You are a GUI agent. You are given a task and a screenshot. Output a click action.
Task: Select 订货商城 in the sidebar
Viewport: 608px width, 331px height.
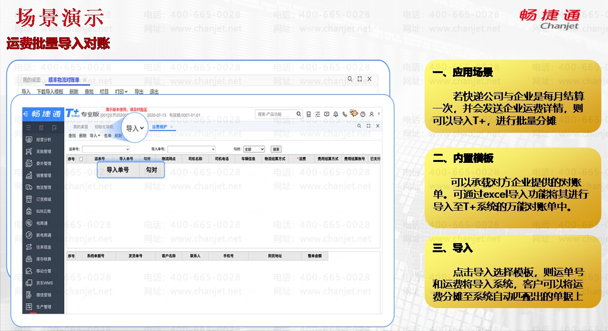[x=39, y=199]
